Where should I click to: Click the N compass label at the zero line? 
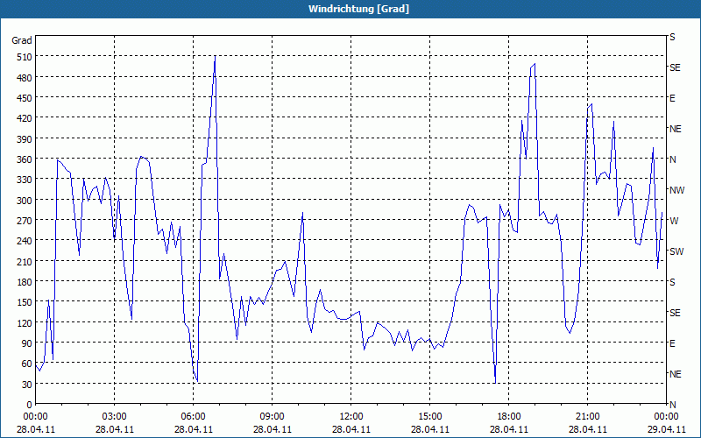point(672,405)
